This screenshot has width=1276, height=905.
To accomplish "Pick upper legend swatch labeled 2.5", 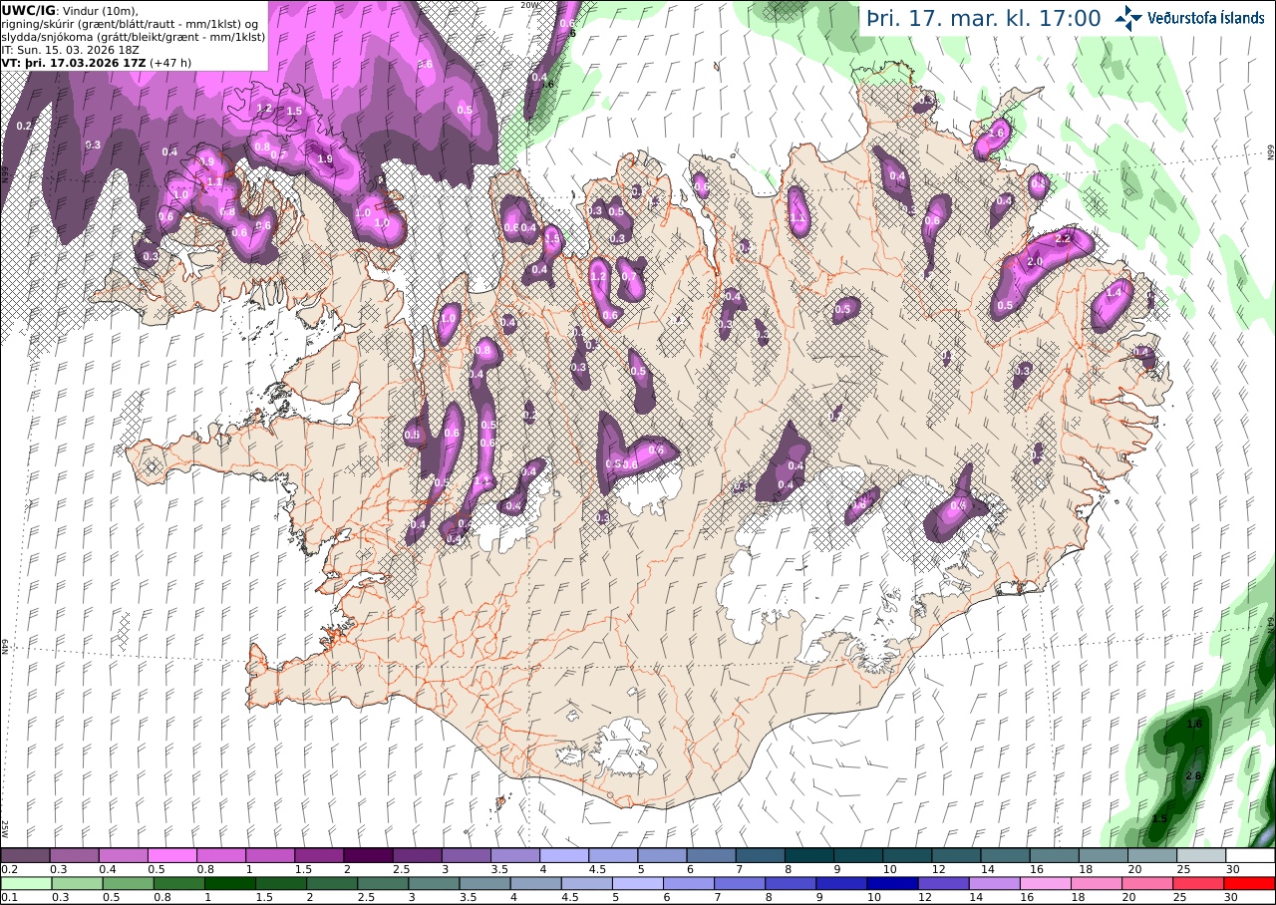I will tap(417, 855).
